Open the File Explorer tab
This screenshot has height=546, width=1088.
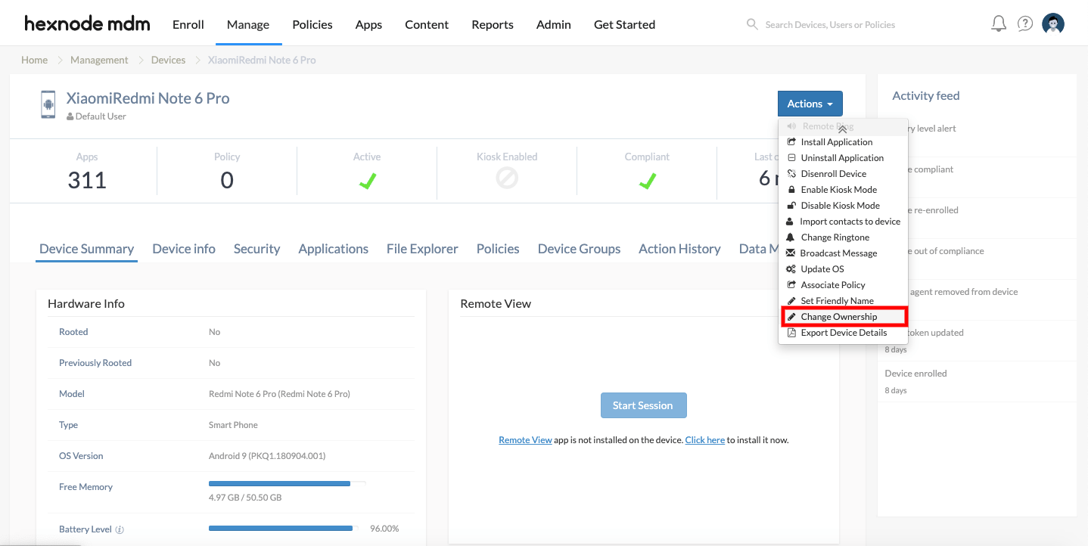pyautogui.click(x=422, y=249)
